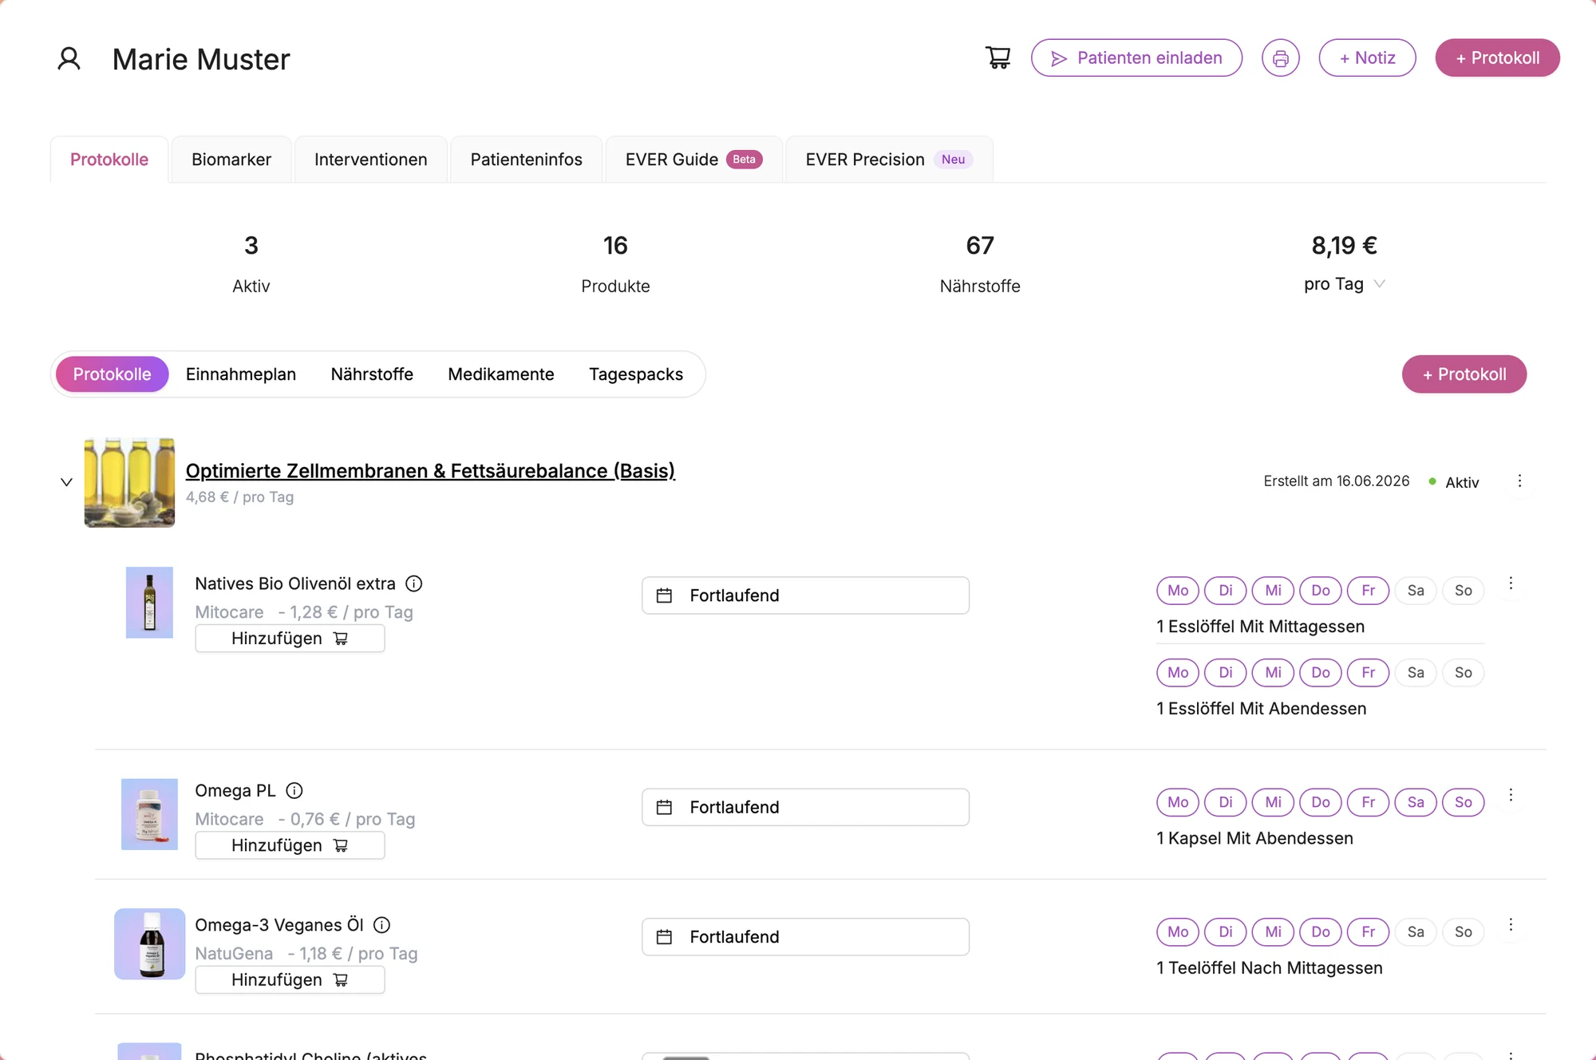Click the + Notiz button

1367,58
